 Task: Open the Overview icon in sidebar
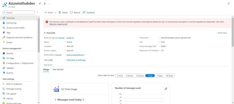[x=4, y=18]
